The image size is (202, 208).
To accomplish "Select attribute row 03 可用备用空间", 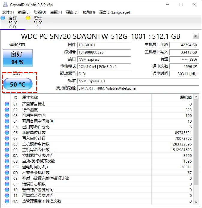I will [98, 115].
